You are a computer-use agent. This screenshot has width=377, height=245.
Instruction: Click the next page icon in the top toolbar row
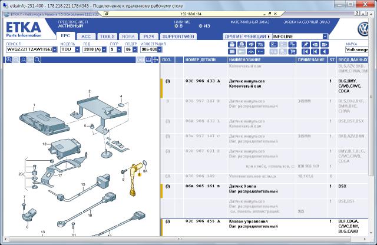coord(325,45)
